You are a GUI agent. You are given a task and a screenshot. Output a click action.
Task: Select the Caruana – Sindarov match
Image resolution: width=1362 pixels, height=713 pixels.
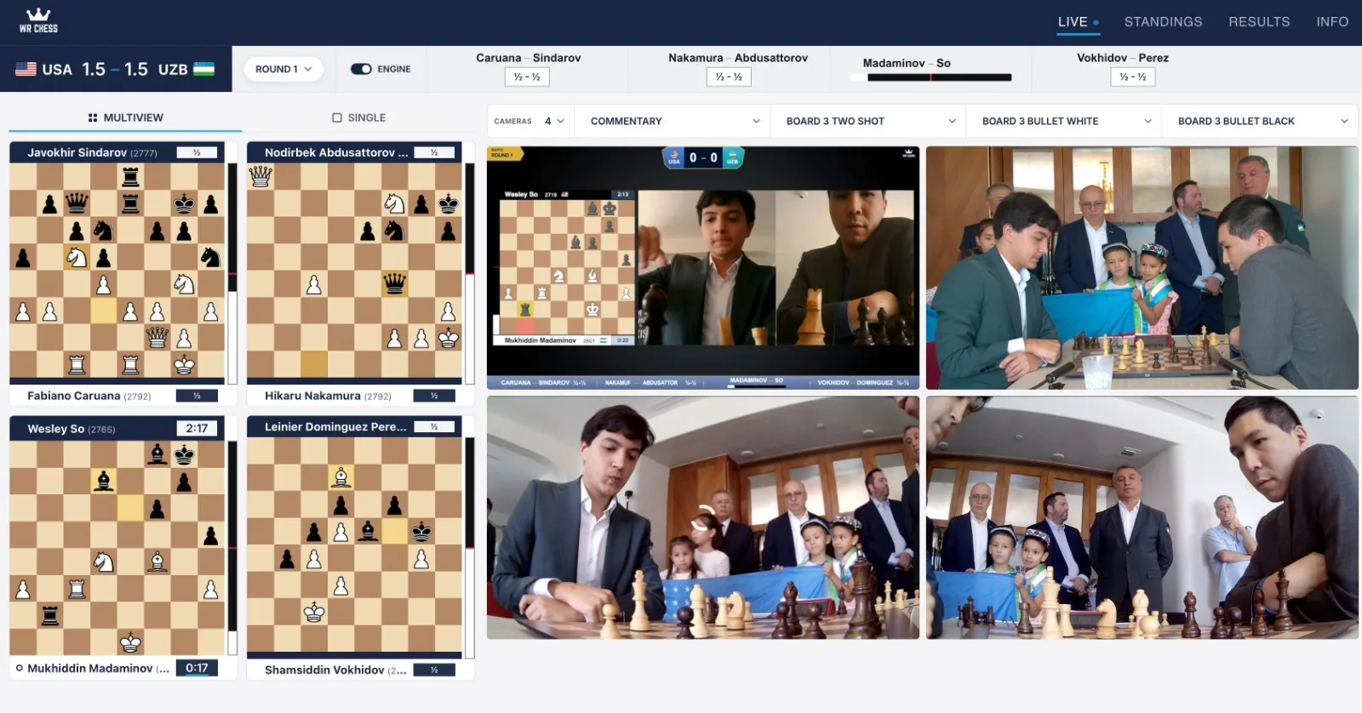[528, 68]
